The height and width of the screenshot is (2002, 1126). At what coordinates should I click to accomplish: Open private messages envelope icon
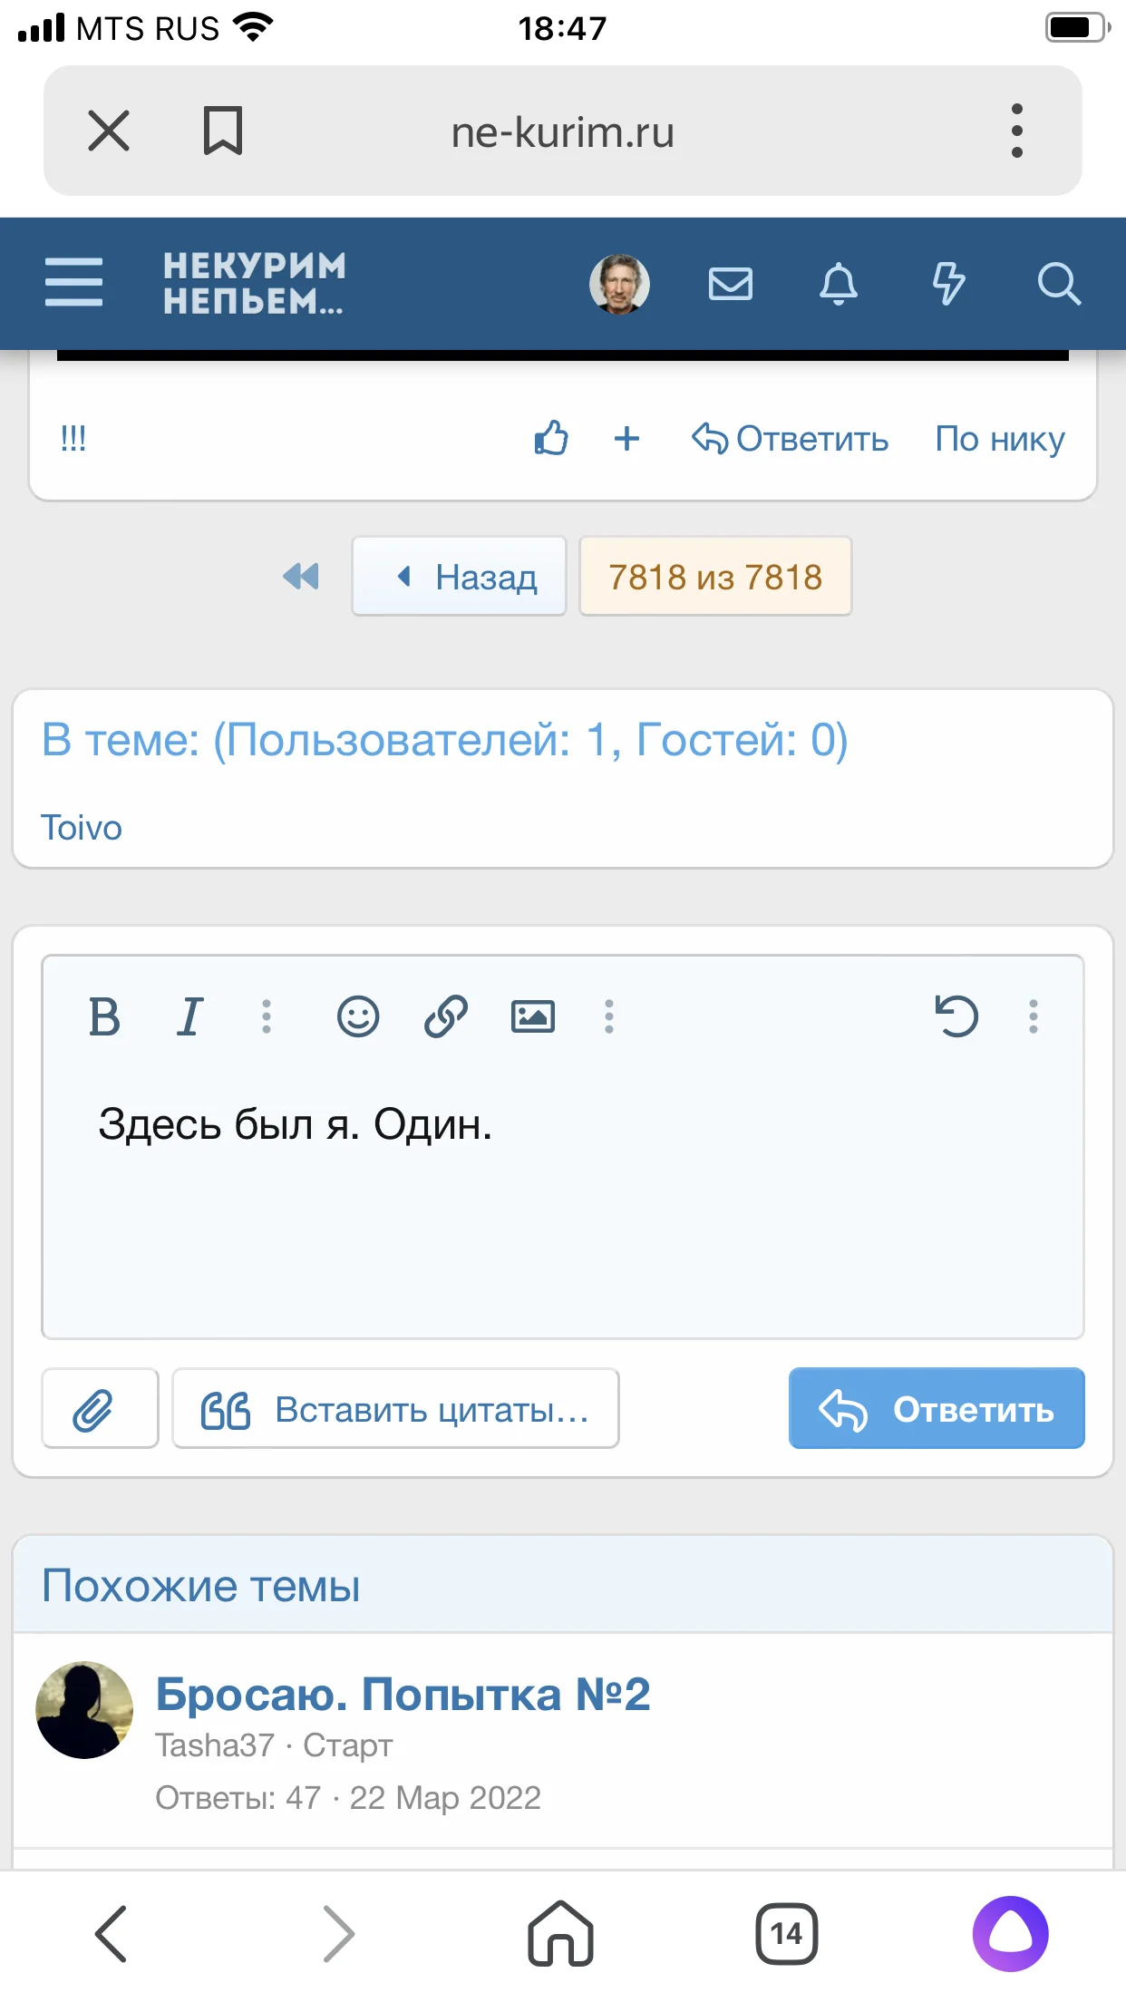click(x=730, y=284)
